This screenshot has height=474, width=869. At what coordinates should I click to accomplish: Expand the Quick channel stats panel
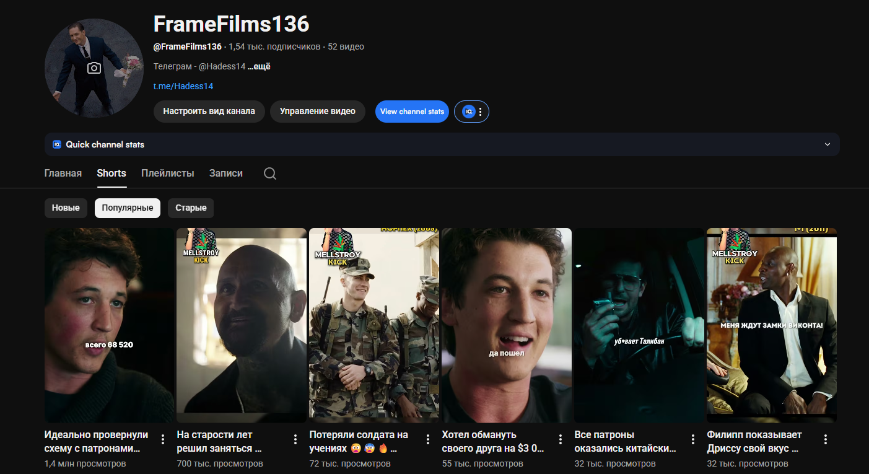pyautogui.click(x=827, y=144)
